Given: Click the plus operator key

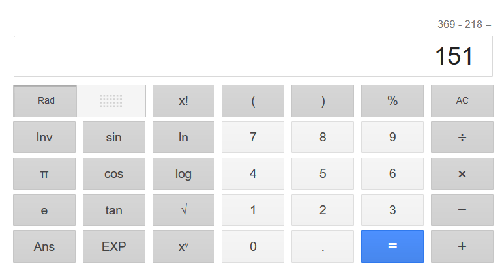Looking at the screenshot, I should [462, 246].
